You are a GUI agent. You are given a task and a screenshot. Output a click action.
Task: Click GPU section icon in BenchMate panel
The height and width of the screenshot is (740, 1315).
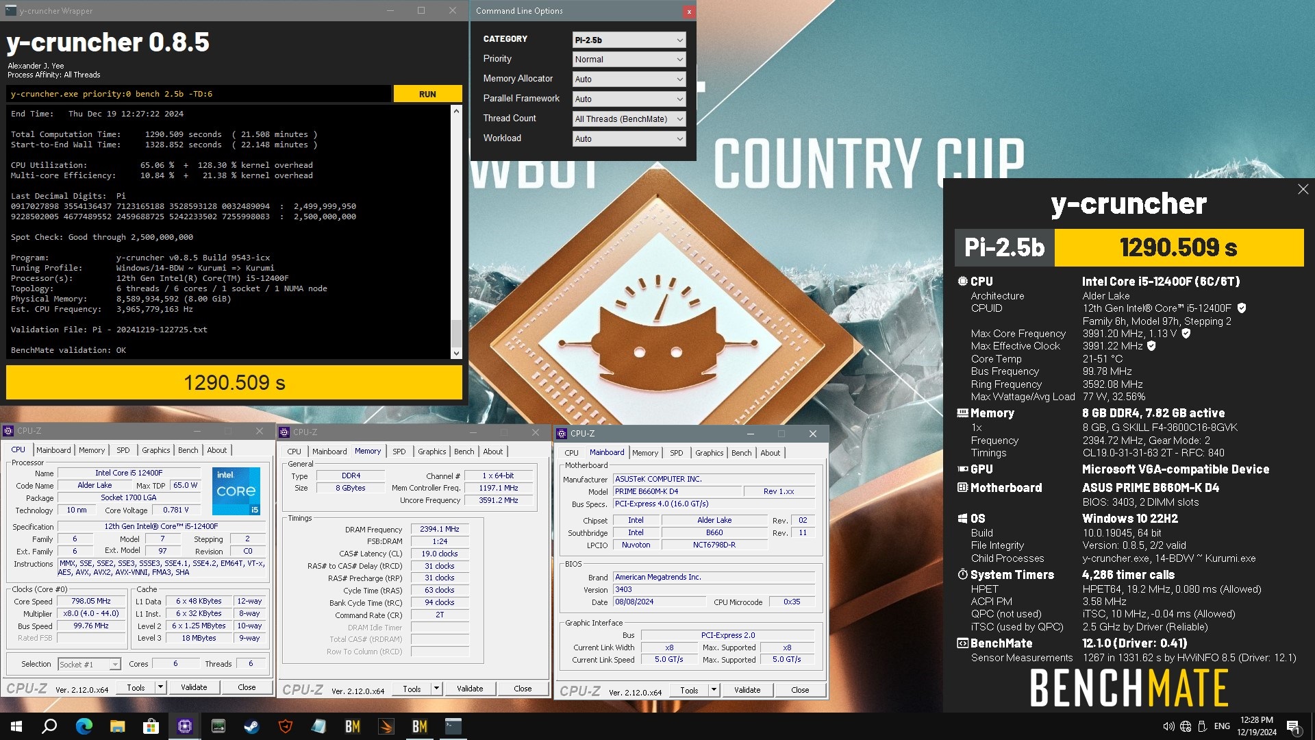click(x=962, y=469)
